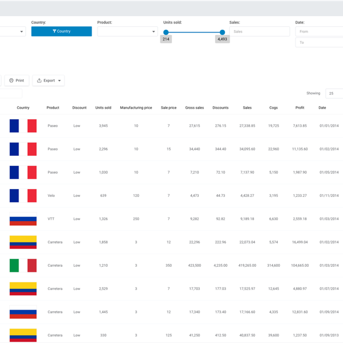Click the France flag in the 2,296 units row
The image size is (343, 343).
23,149
